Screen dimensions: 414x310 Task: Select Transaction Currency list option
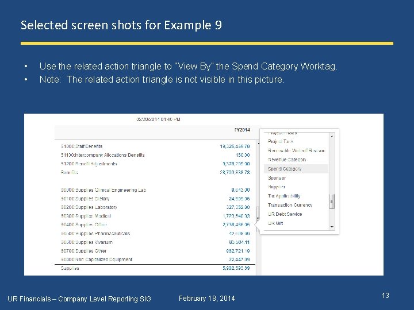click(290, 205)
